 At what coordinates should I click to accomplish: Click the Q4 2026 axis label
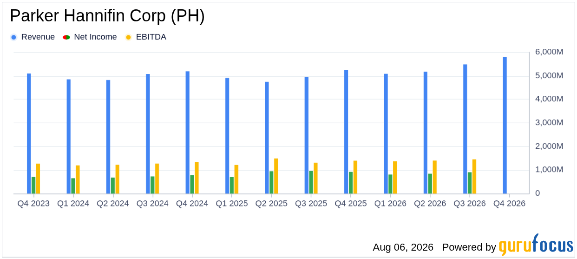509,204
